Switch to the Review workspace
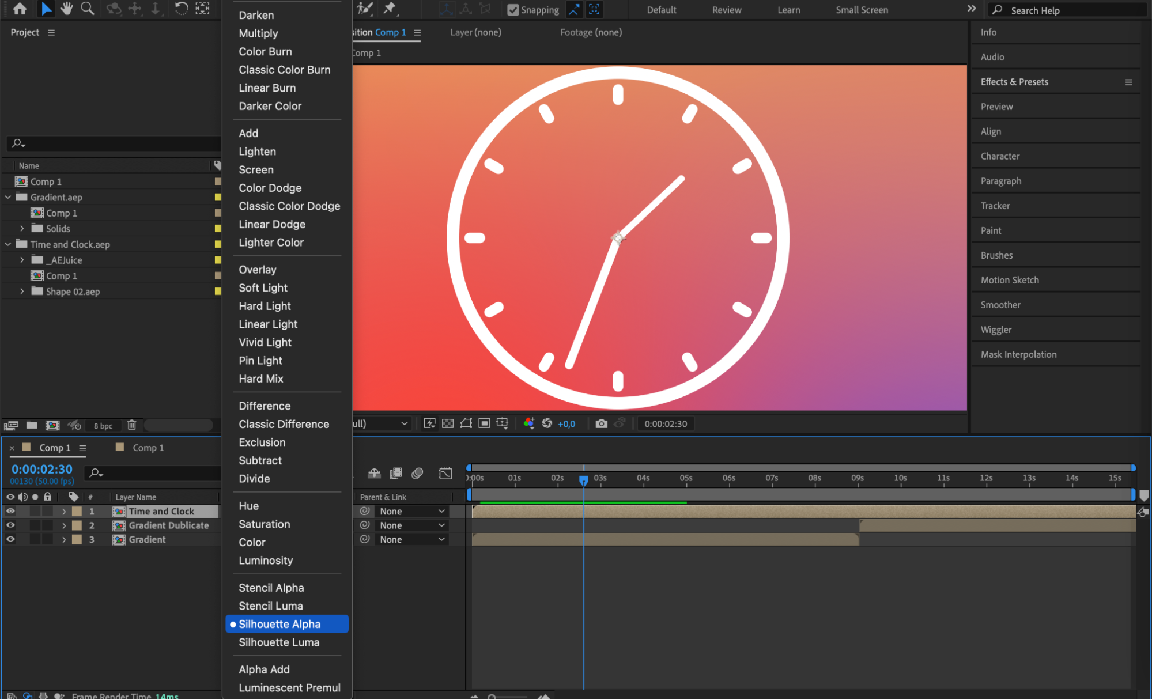Screen dimensions: 1152x700 [x=726, y=10]
